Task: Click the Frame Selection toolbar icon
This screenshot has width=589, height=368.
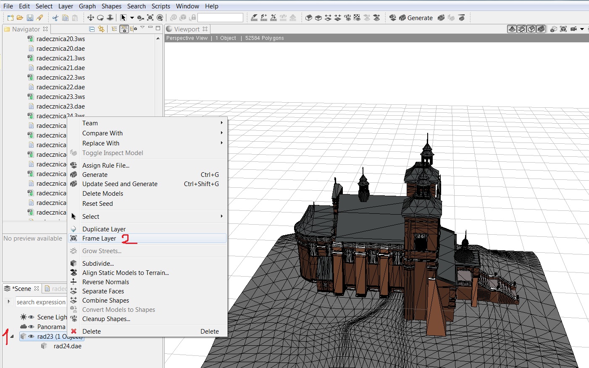Action: [x=150, y=18]
